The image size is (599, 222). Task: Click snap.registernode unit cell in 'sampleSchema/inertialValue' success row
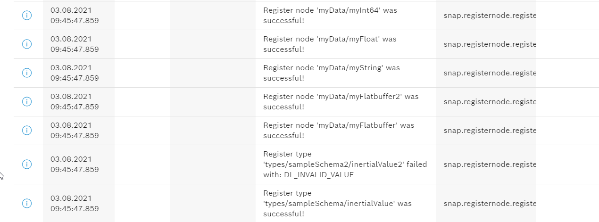[490, 203]
